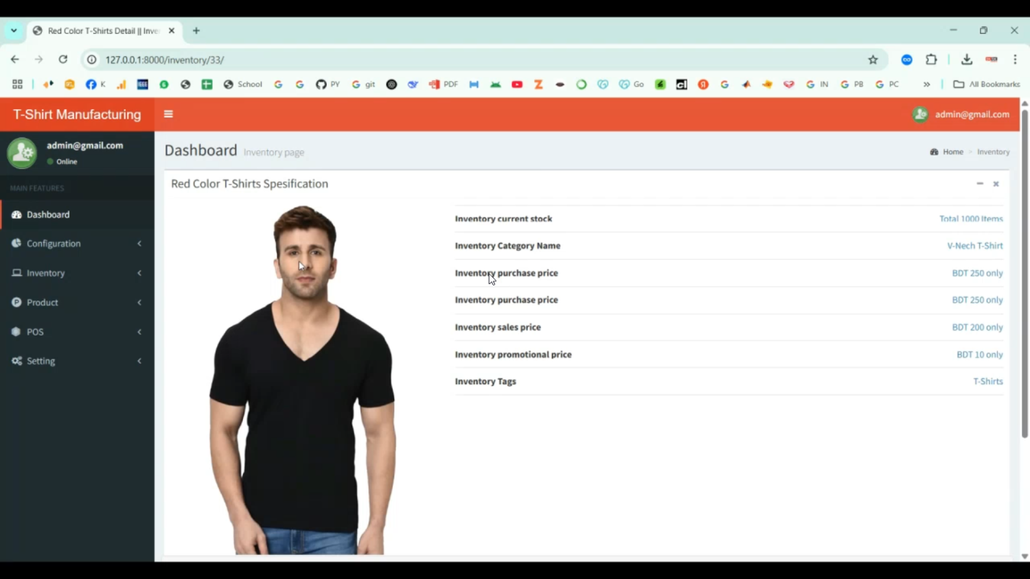Click the Inventory promotional price label

pyautogui.click(x=513, y=355)
